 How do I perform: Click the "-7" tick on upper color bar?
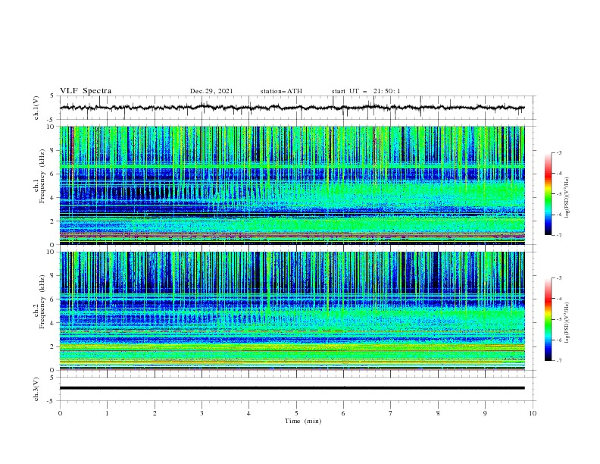[558, 236]
